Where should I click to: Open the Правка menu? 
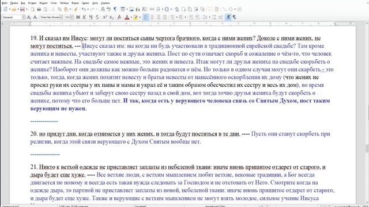coord(14,3)
